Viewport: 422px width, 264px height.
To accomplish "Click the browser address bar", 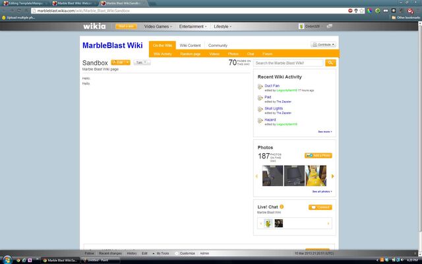I will [x=189, y=11].
